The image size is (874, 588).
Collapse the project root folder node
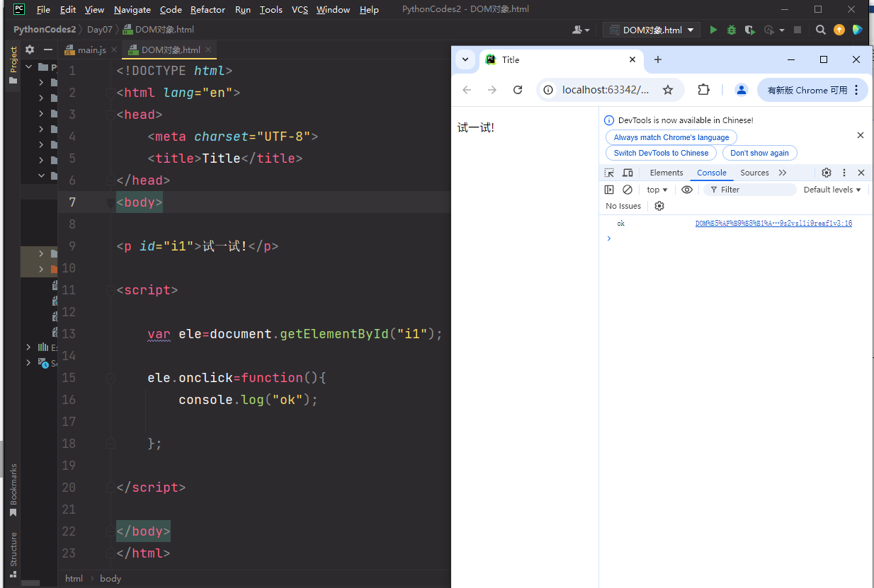(29, 67)
